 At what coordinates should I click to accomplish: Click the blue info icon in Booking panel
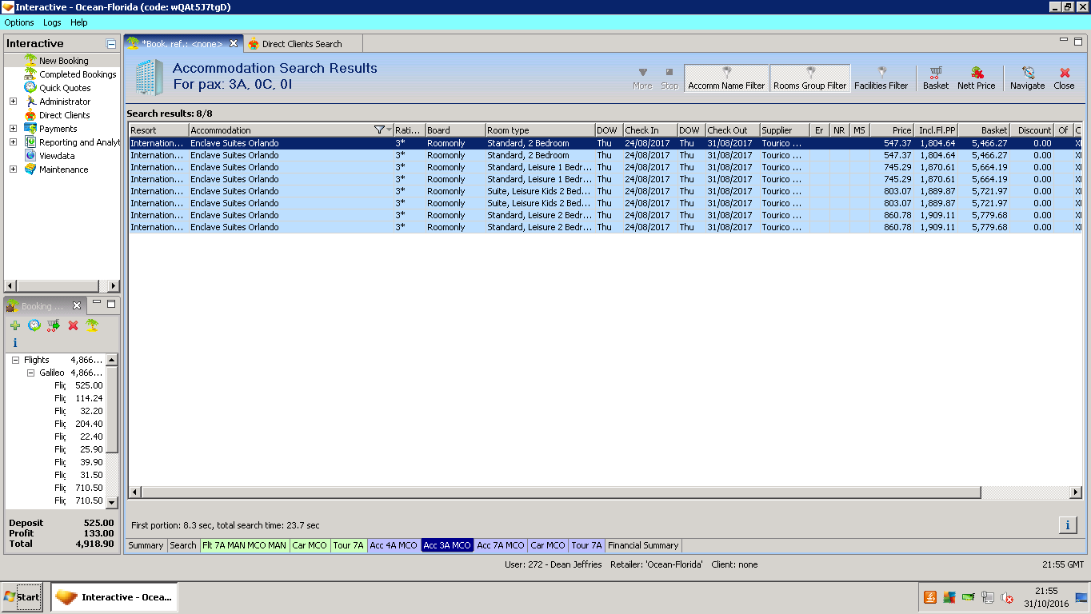coord(14,342)
